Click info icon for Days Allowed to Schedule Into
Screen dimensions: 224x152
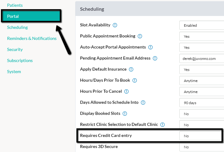pos(143,103)
